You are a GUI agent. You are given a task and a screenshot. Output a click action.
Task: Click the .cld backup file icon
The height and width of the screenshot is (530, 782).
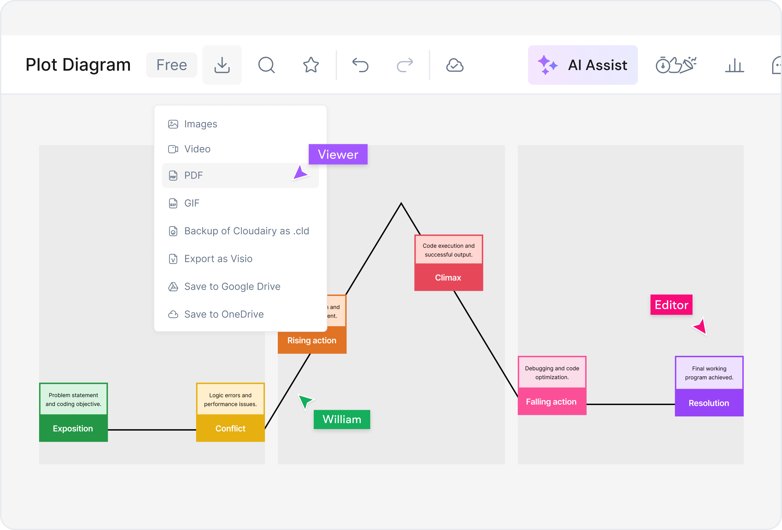pyautogui.click(x=173, y=231)
